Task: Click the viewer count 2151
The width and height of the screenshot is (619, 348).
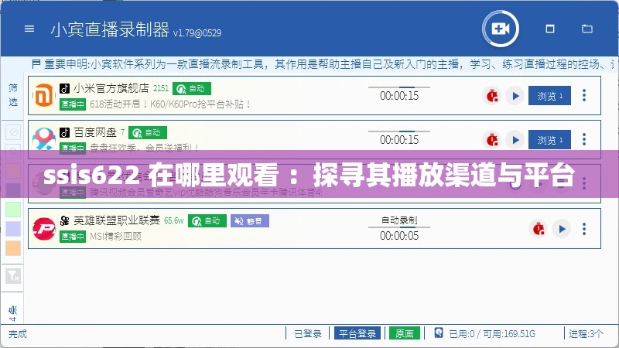Action: point(161,88)
